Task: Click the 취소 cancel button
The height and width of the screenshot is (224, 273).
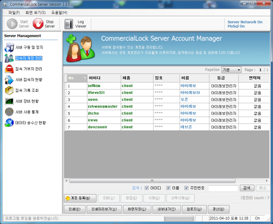Action: point(263,188)
